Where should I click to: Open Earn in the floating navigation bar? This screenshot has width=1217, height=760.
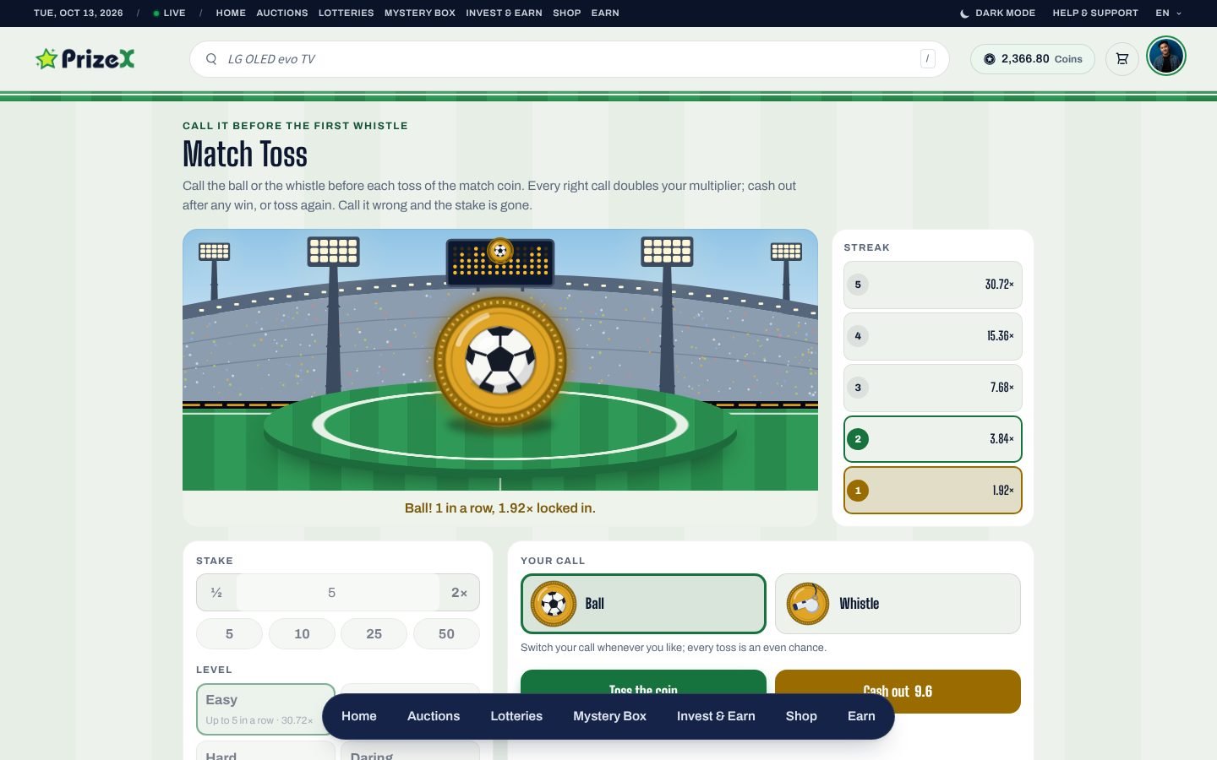click(x=861, y=716)
